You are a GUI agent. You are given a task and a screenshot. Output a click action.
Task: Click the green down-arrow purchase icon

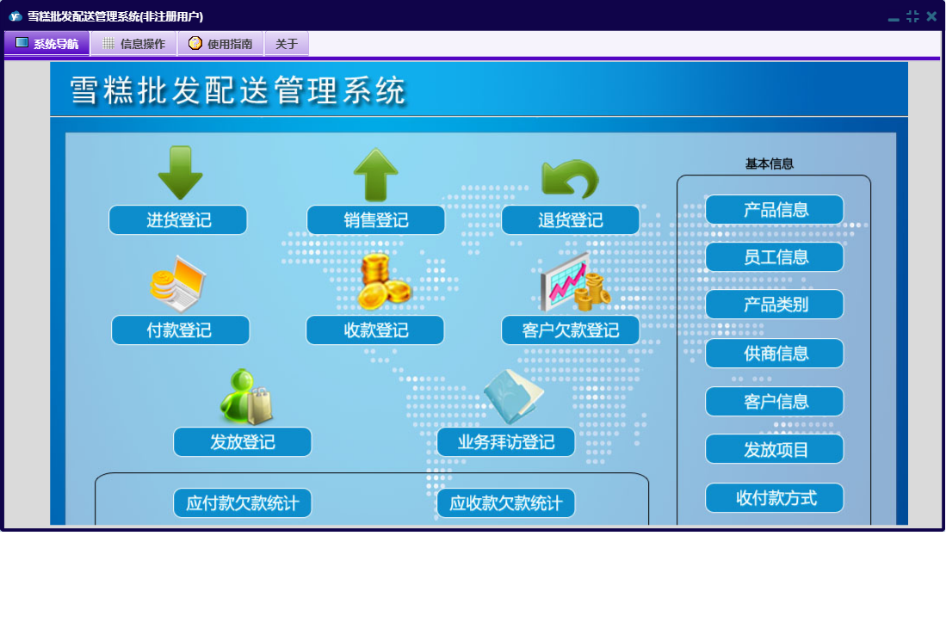[x=180, y=173]
